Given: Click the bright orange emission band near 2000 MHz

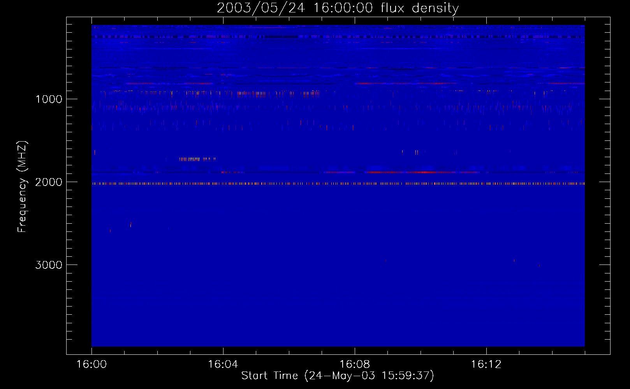Looking at the screenshot, I should point(338,184).
